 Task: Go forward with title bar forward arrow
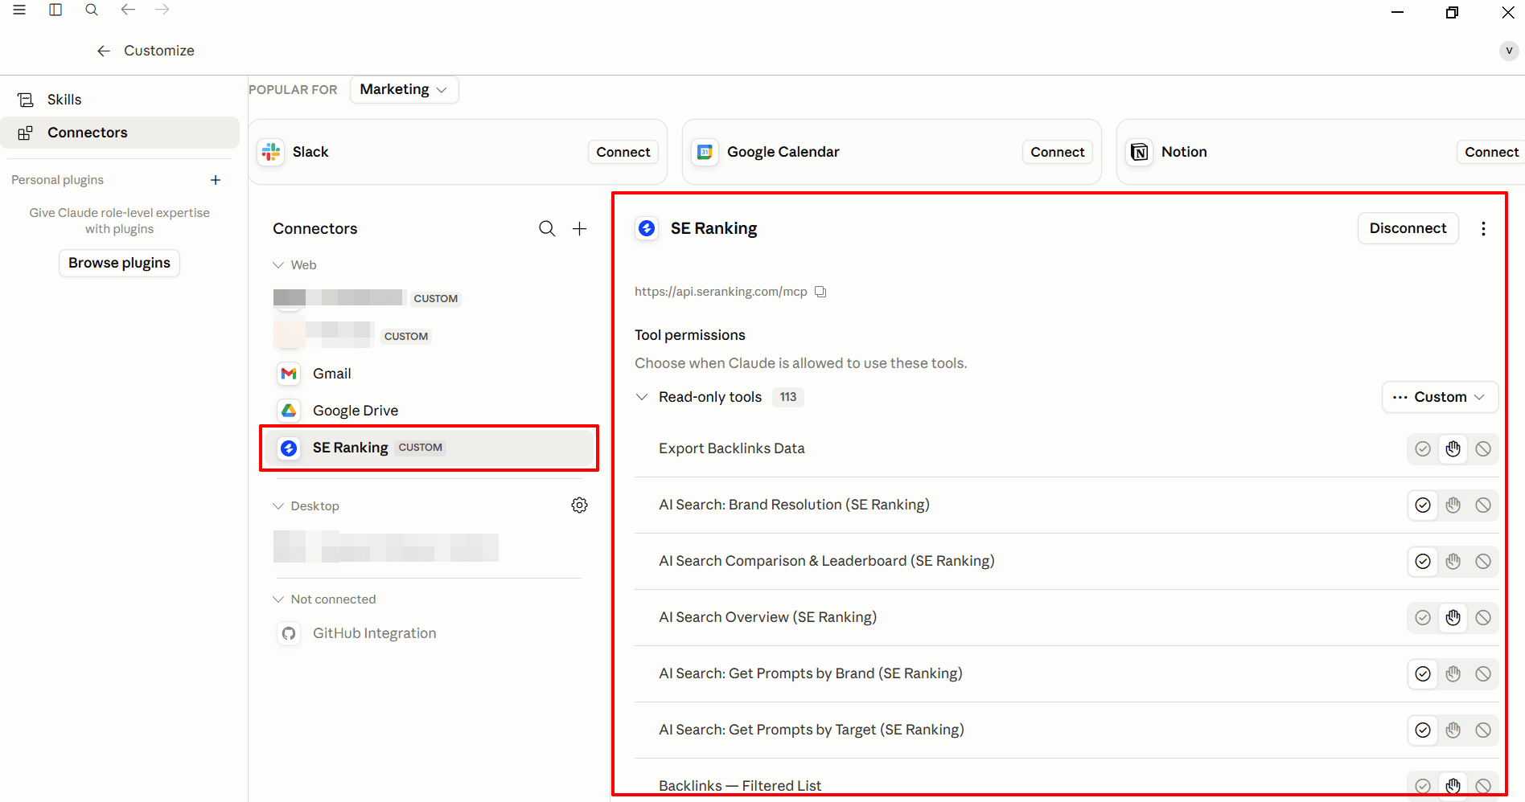(162, 10)
